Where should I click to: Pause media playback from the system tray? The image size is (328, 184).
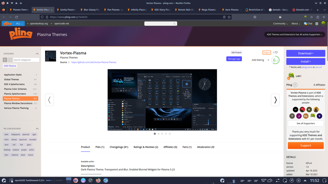click(x=299, y=180)
